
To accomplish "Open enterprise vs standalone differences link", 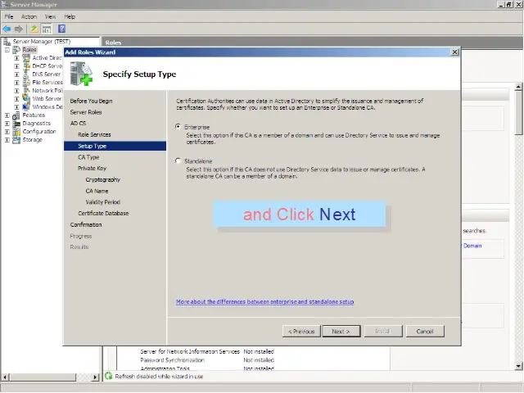I will tap(264, 302).
